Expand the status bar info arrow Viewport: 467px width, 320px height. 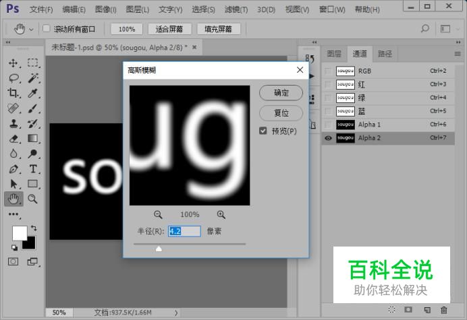coord(176,313)
